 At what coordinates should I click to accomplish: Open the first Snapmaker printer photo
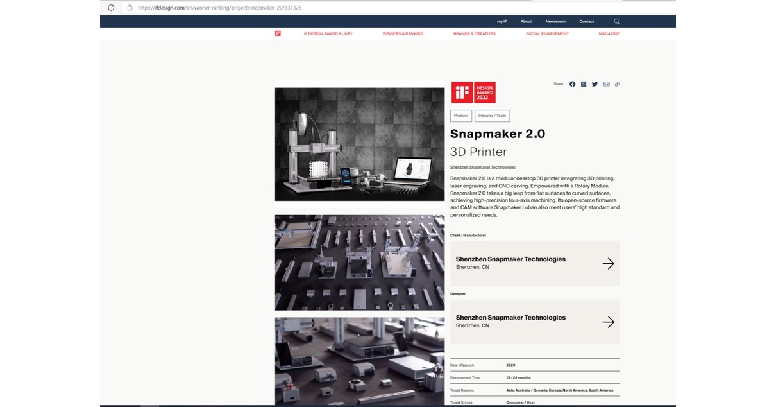[359, 144]
